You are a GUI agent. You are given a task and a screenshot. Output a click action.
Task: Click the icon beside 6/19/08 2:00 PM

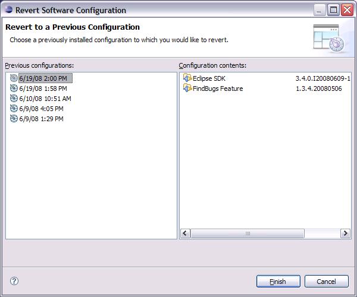[x=14, y=78]
